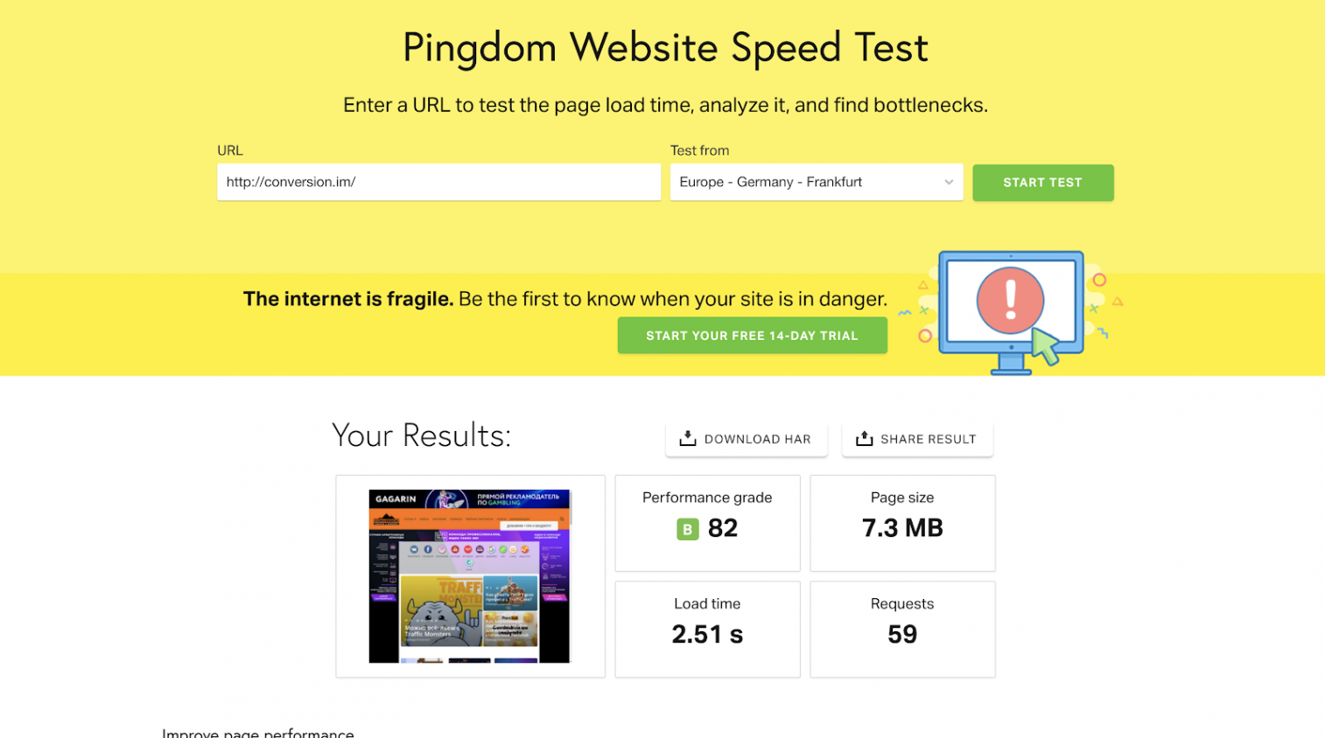Click the DOWNLOAD HAR button
This screenshot has height=738, width=1325.
(x=746, y=439)
